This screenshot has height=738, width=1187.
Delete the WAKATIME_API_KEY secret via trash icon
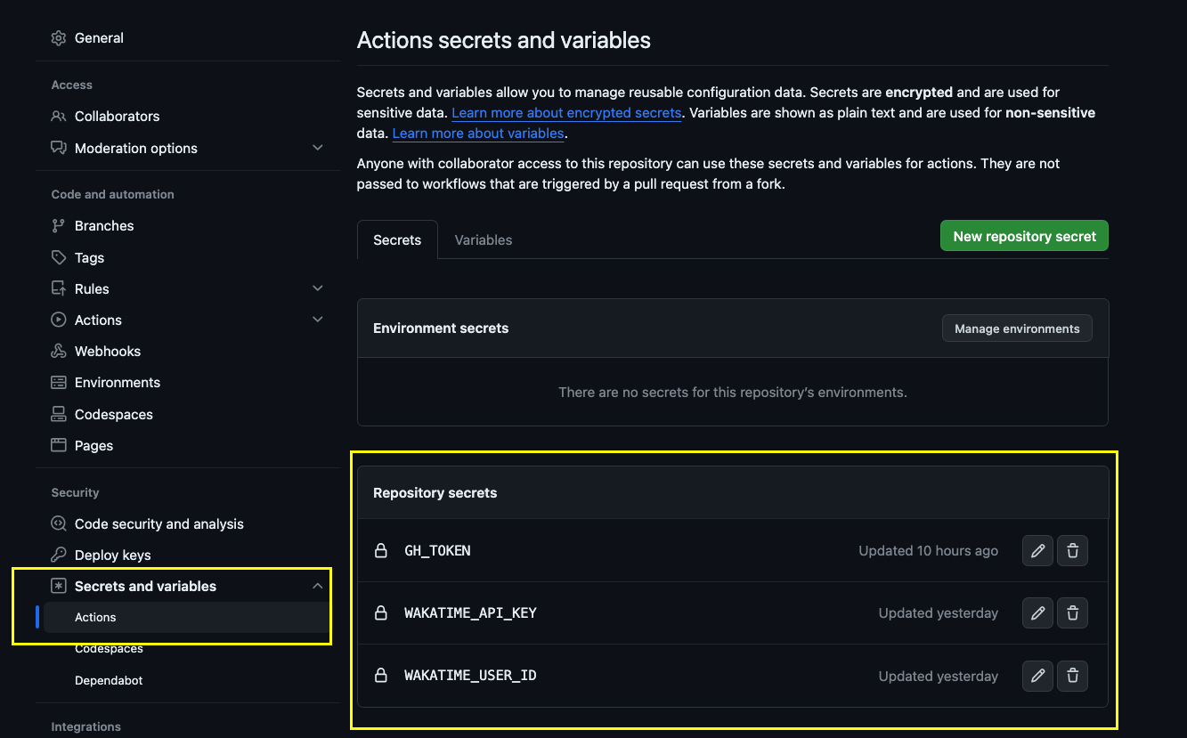coord(1072,612)
